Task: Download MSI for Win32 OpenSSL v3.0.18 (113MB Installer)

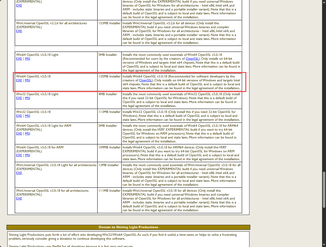Action: pyautogui.click(x=27, y=116)
